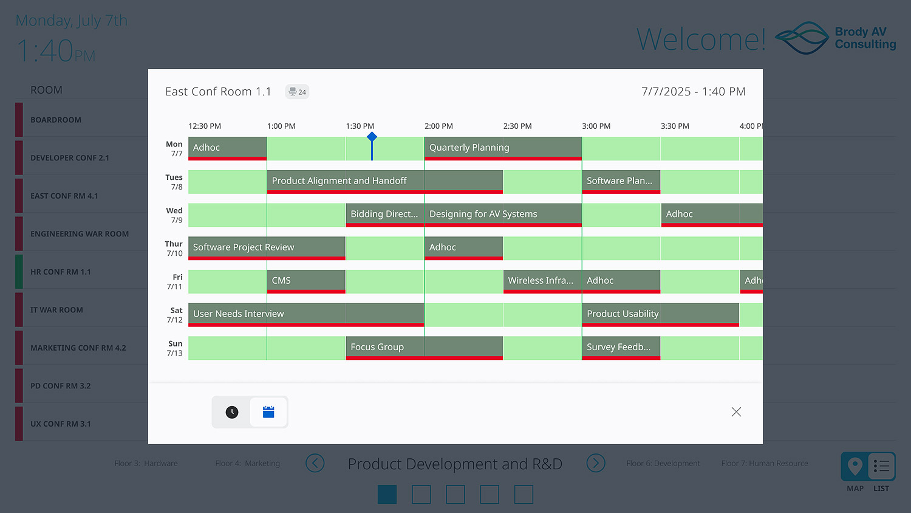
Task: Click the left floor navigation arrow
Action: [x=315, y=463]
